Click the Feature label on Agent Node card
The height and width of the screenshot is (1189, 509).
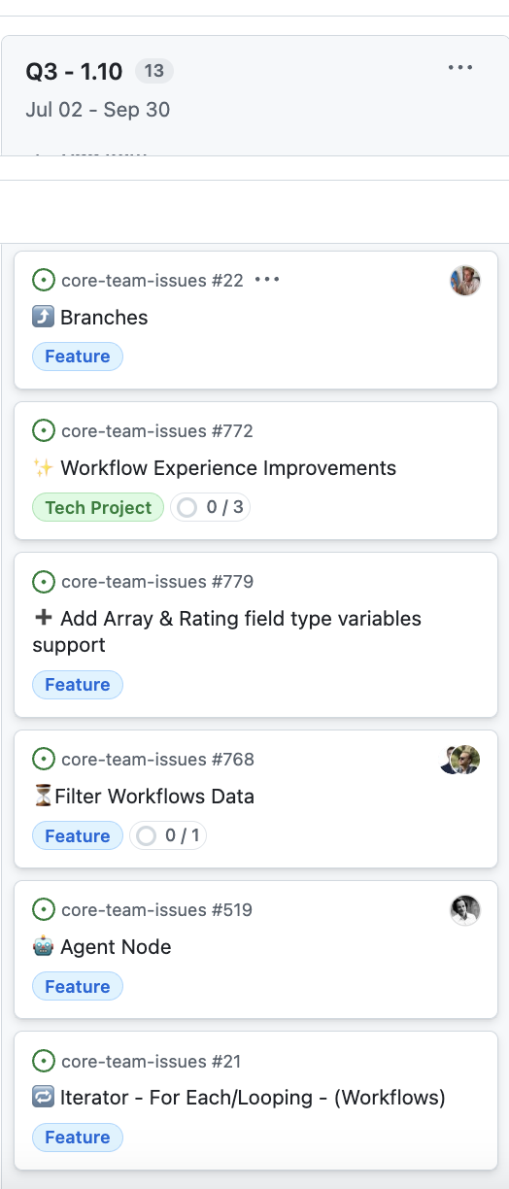(78, 987)
